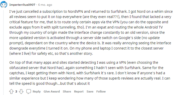Click the word 'captchas' in second paragraph
Image resolution: width=174 pixels, height=95 pixels.
(17, 73)
